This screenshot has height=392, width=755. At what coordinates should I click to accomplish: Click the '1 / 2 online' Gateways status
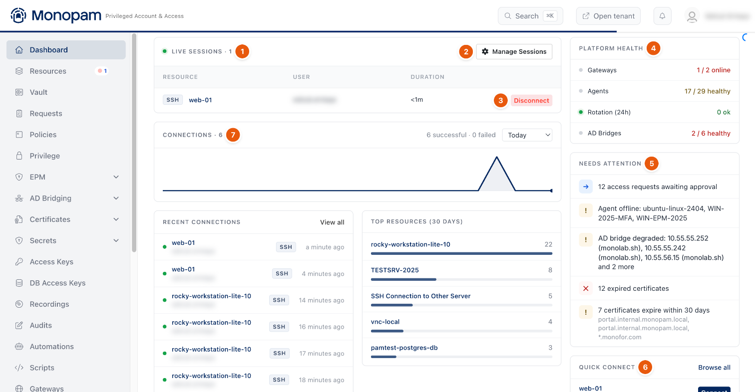tap(714, 70)
